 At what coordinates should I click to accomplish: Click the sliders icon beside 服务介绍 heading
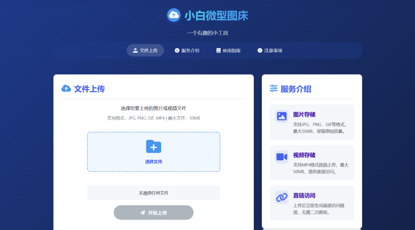(x=273, y=89)
